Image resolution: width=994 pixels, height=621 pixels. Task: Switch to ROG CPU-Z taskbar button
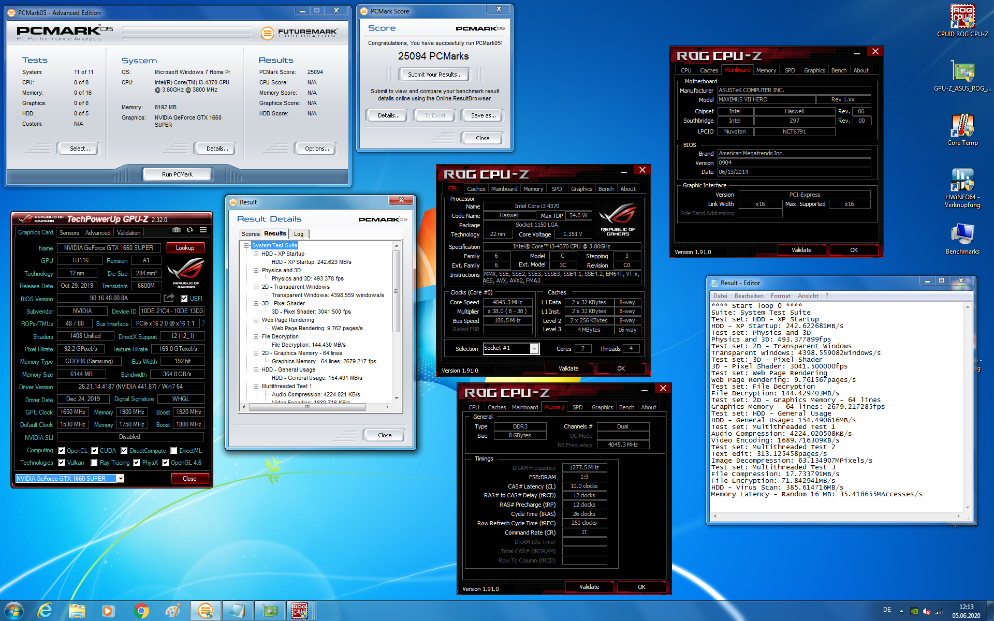pyautogui.click(x=300, y=611)
